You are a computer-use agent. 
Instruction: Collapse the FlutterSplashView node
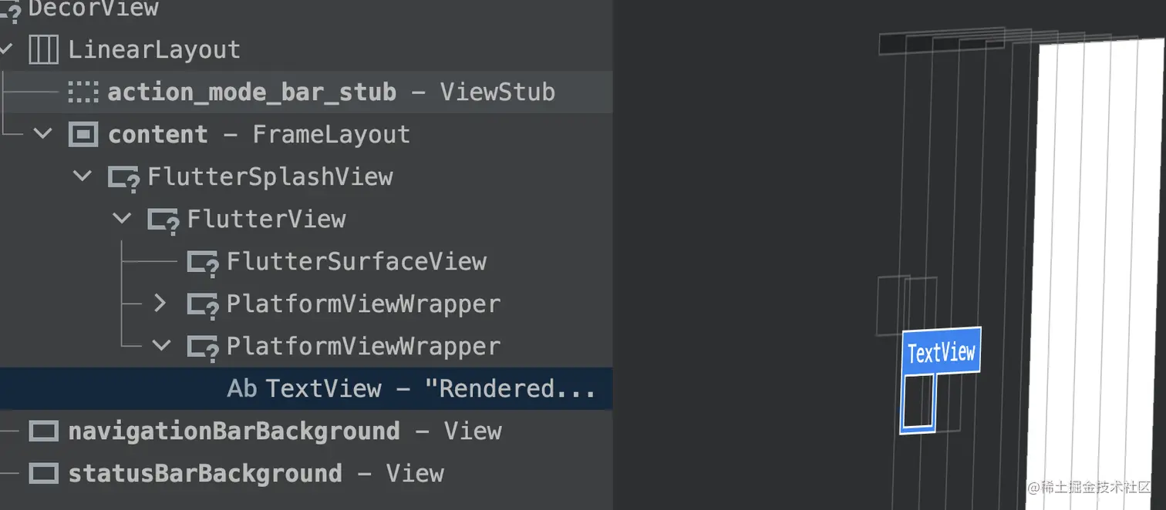[83, 176]
